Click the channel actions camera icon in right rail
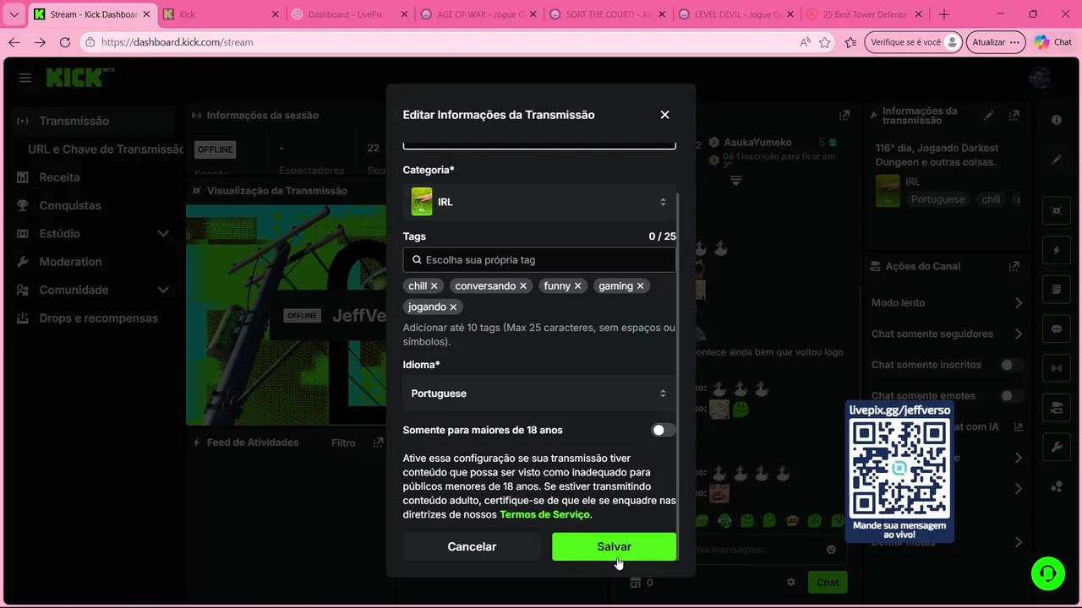1082x608 pixels. [x=1057, y=408]
